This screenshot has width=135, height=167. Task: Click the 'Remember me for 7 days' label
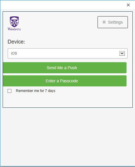(36, 91)
